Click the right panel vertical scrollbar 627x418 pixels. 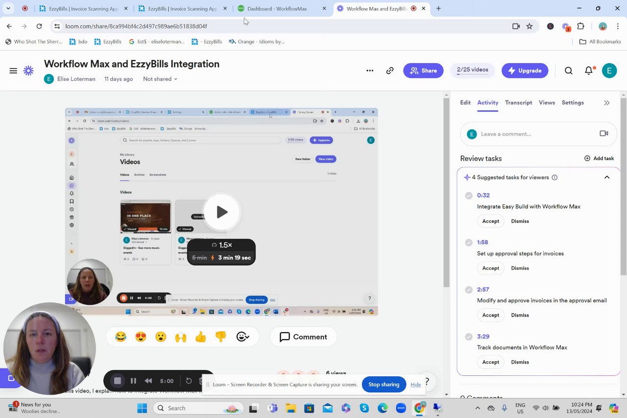(x=623, y=186)
